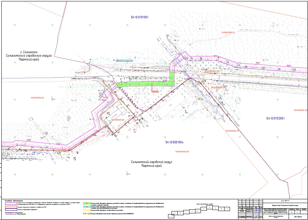This screenshot has width=308, height=220.
Task: Click the magenta boundary swatch in legend
Action: pos(11,203)
